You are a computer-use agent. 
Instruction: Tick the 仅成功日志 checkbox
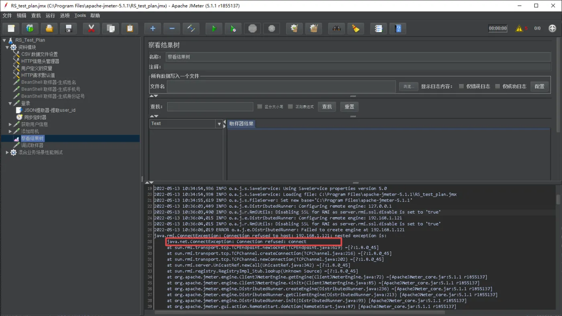tap(497, 86)
